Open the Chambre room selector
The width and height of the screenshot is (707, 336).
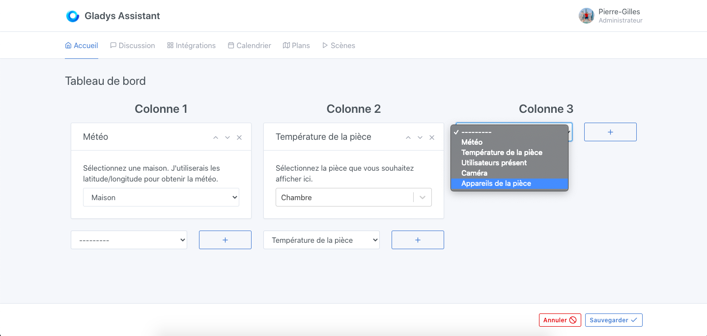coord(353,197)
